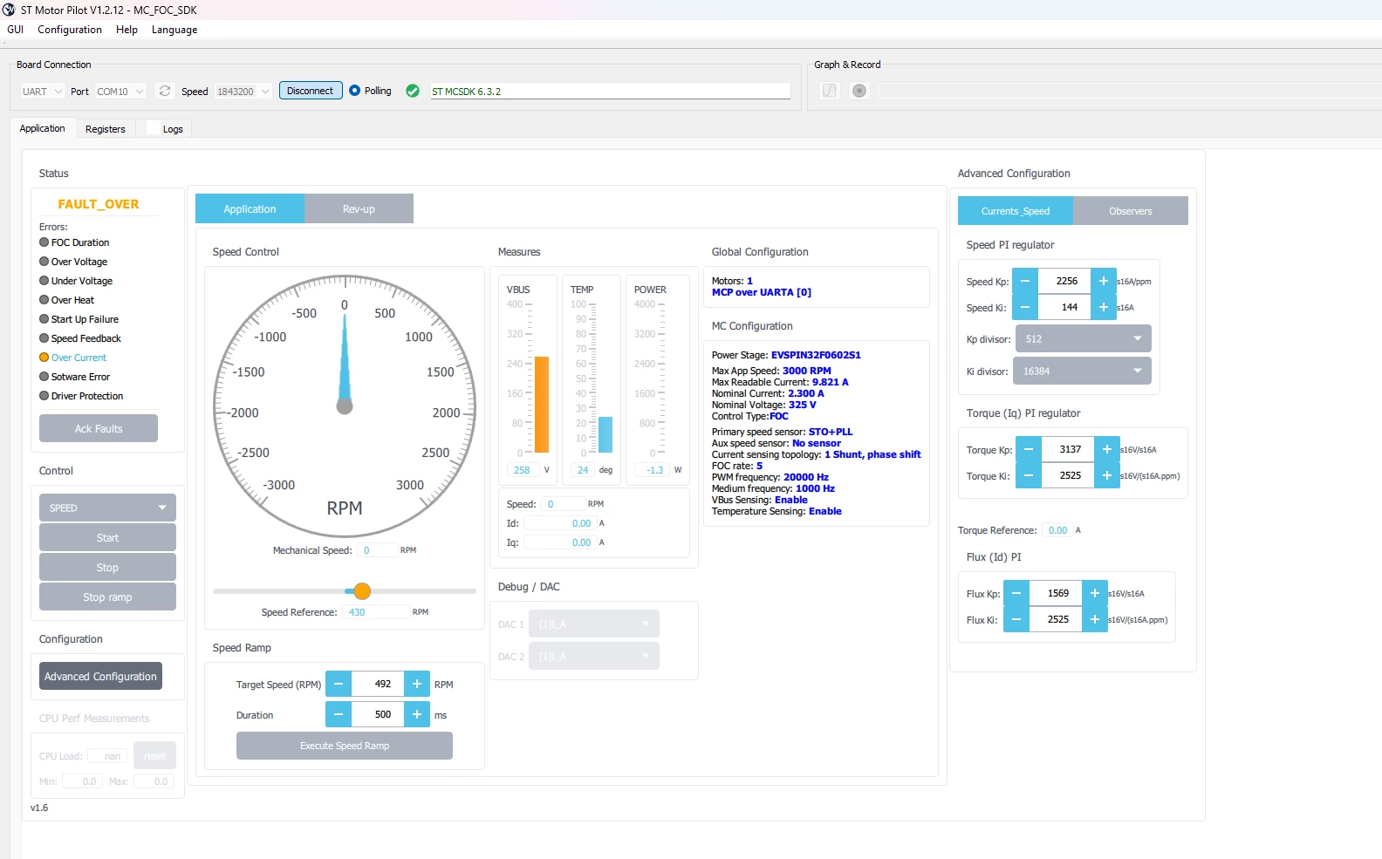This screenshot has width=1382, height=859.
Task: Decrease Flux Ki with its minus icon
Action: click(x=1016, y=619)
